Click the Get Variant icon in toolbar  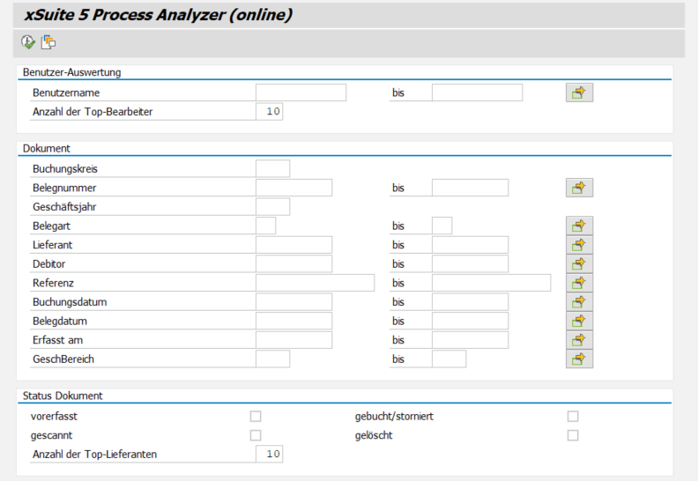point(48,42)
